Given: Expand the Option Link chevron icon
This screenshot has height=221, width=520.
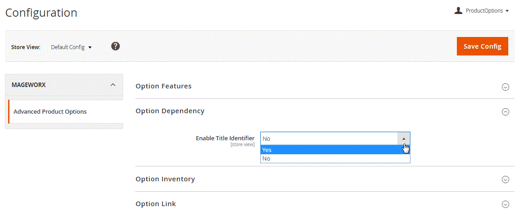Looking at the screenshot, I should coord(506,204).
